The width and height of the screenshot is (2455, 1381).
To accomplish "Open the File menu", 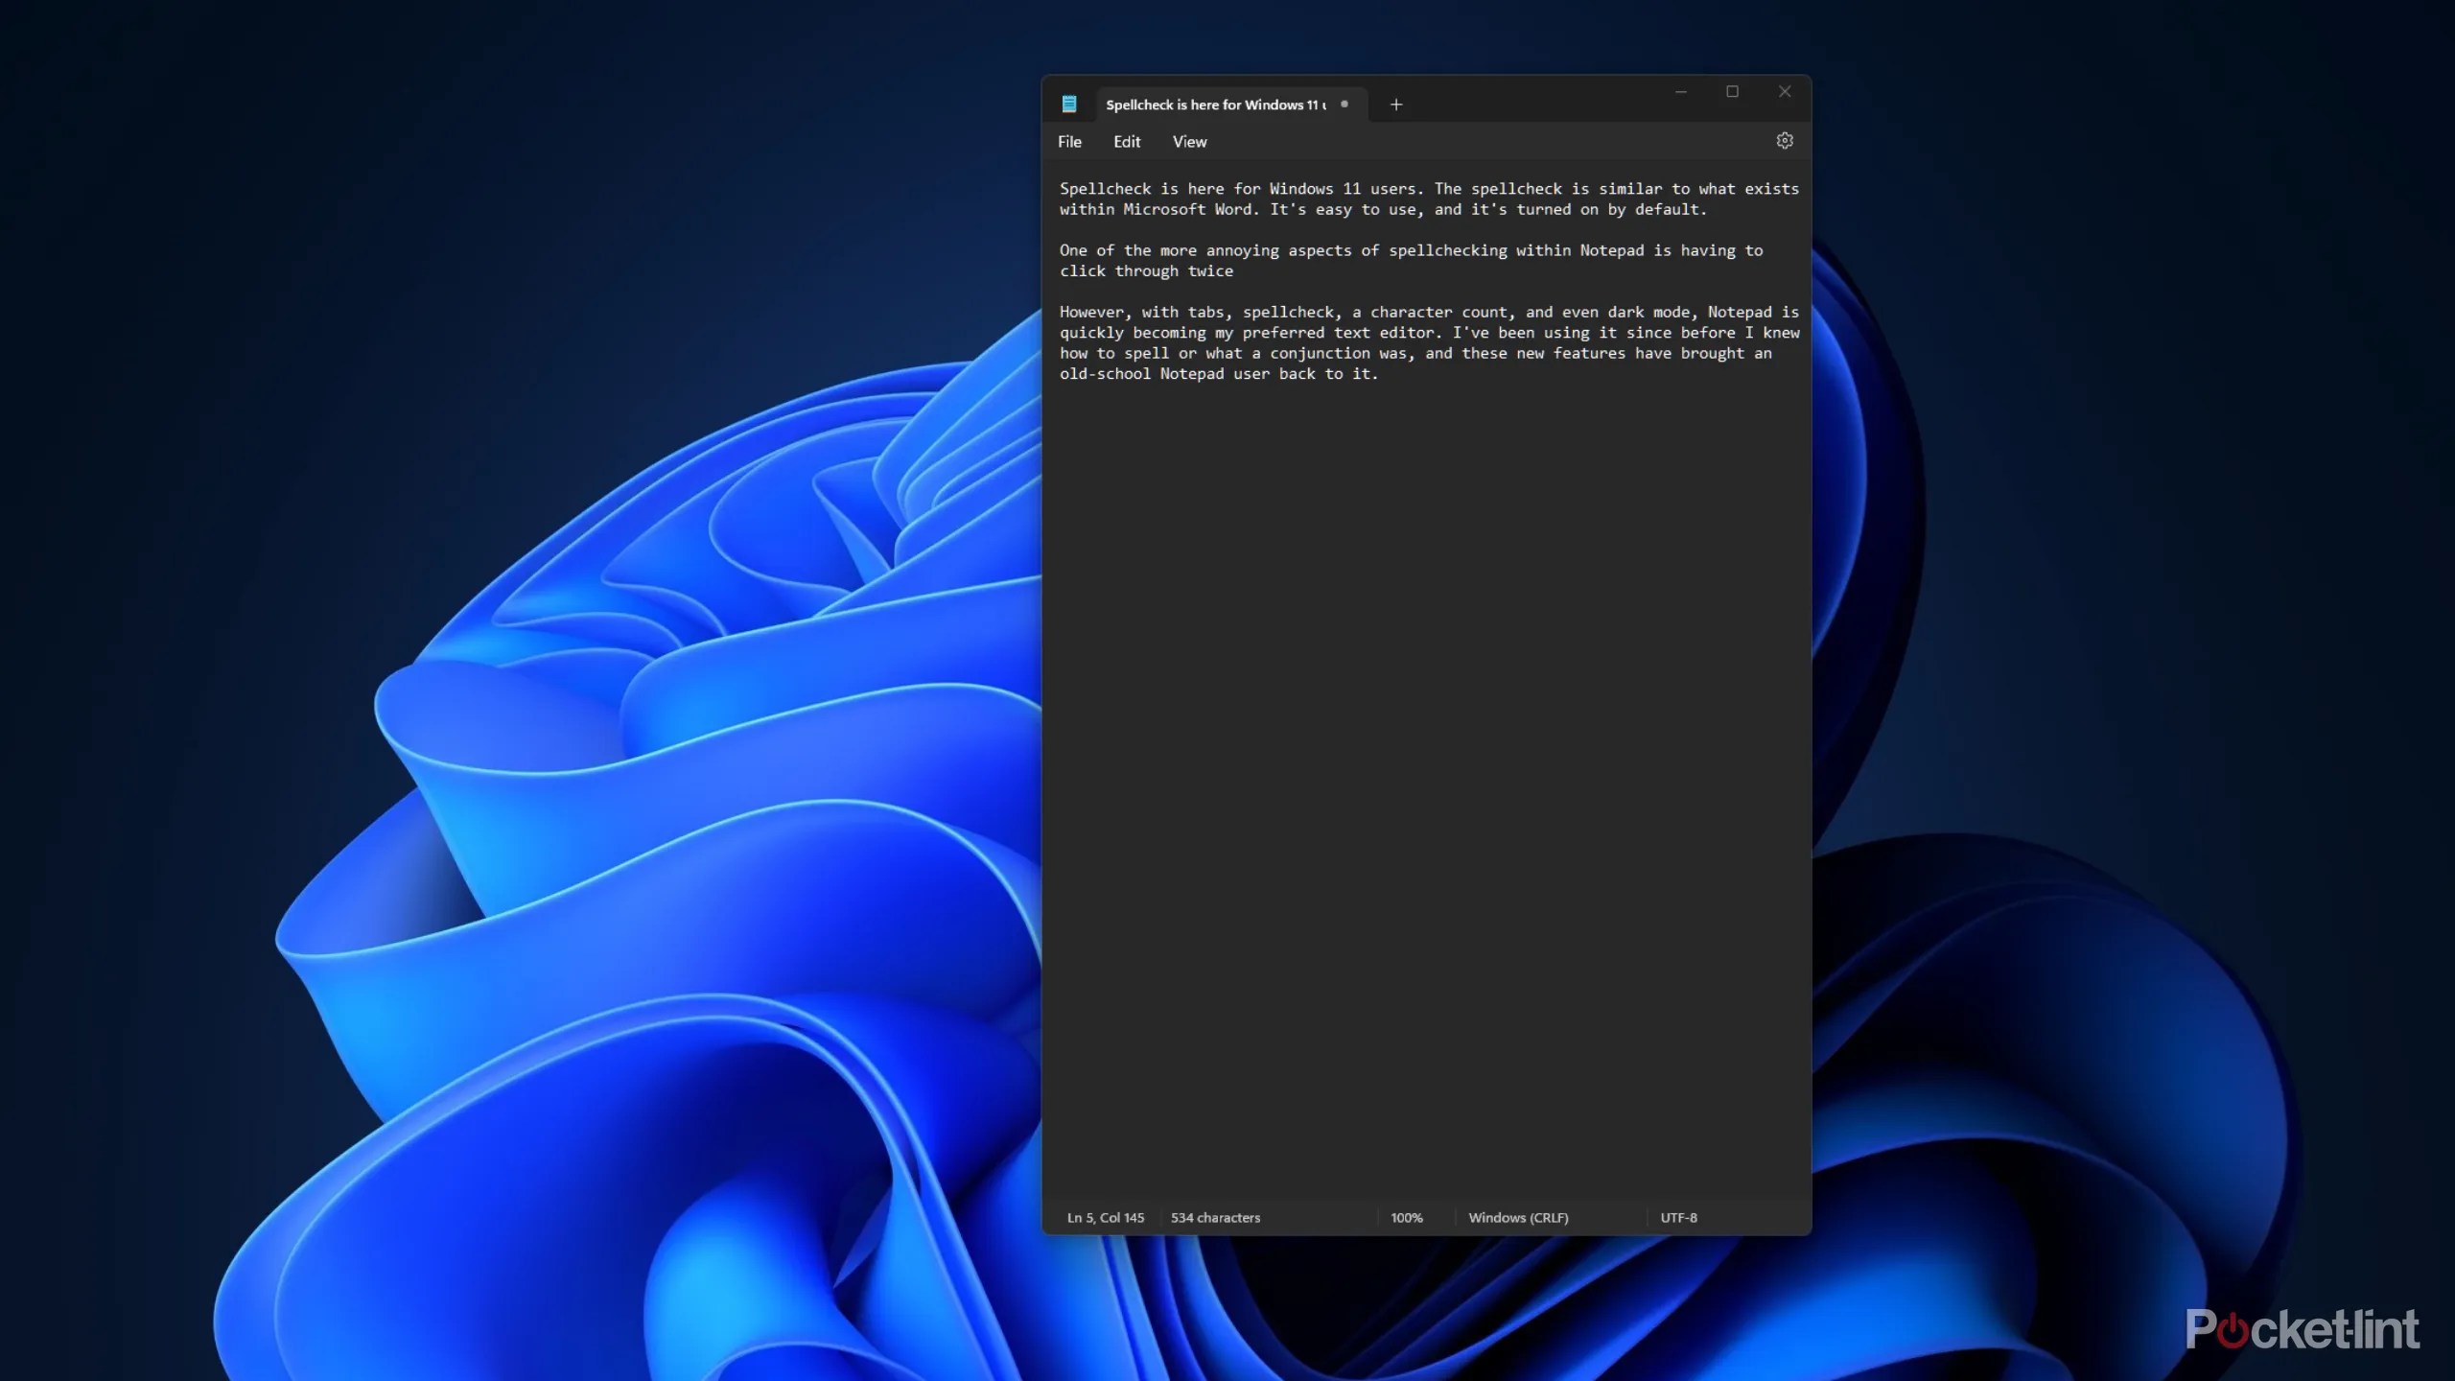I will [x=1069, y=142].
